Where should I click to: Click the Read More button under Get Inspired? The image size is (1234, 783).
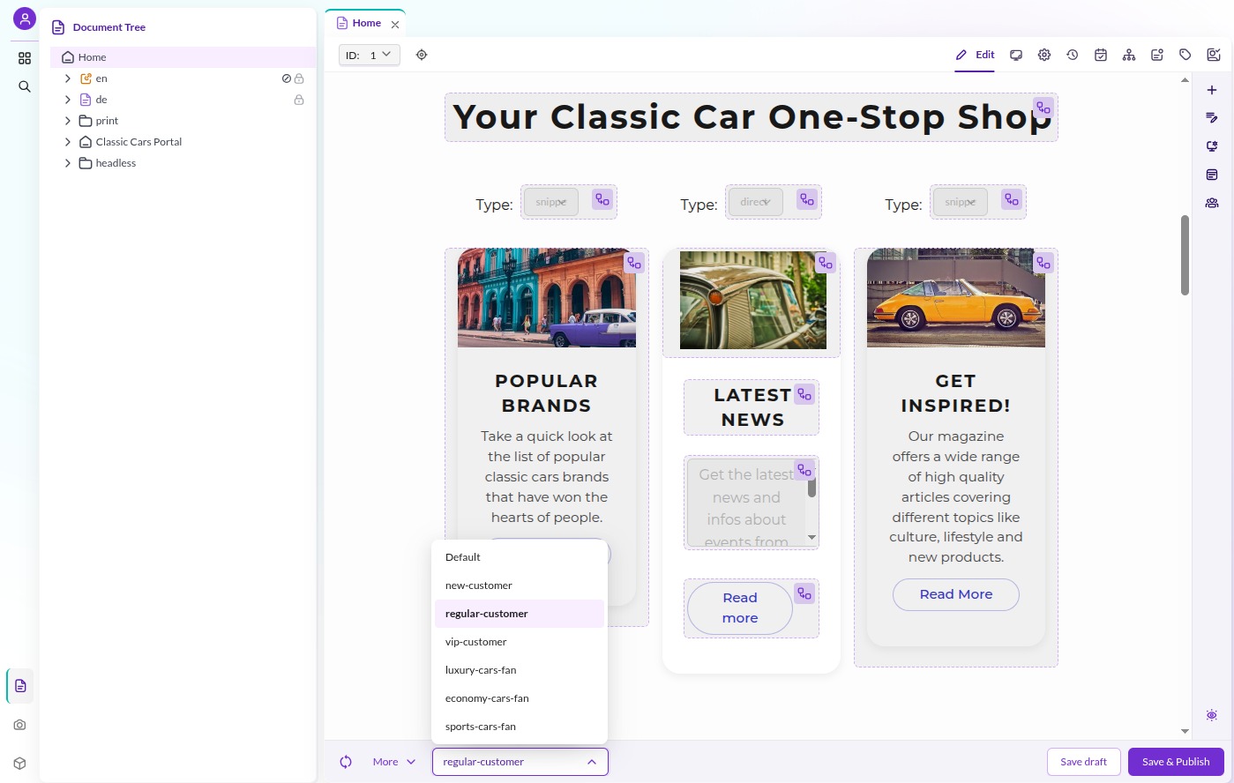pyautogui.click(x=956, y=594)
